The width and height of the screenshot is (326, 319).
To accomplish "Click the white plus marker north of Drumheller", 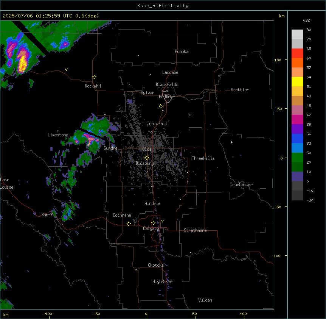I will pyautogui.click(x=231, y=142).
